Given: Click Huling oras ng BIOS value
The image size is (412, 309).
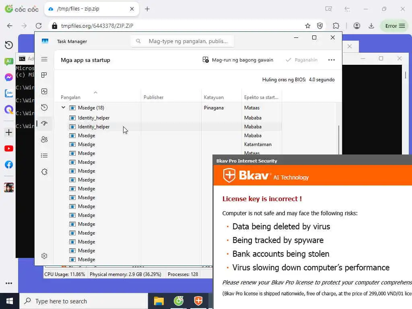Looking at the screenshot, I should pos(321,80).
